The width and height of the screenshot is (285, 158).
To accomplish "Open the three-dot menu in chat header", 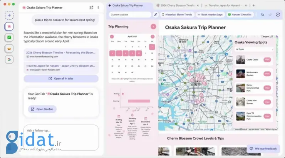I will click(x=98, y=7).
